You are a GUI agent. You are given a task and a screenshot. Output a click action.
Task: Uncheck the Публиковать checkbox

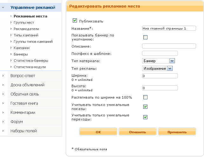coord(75,21)
